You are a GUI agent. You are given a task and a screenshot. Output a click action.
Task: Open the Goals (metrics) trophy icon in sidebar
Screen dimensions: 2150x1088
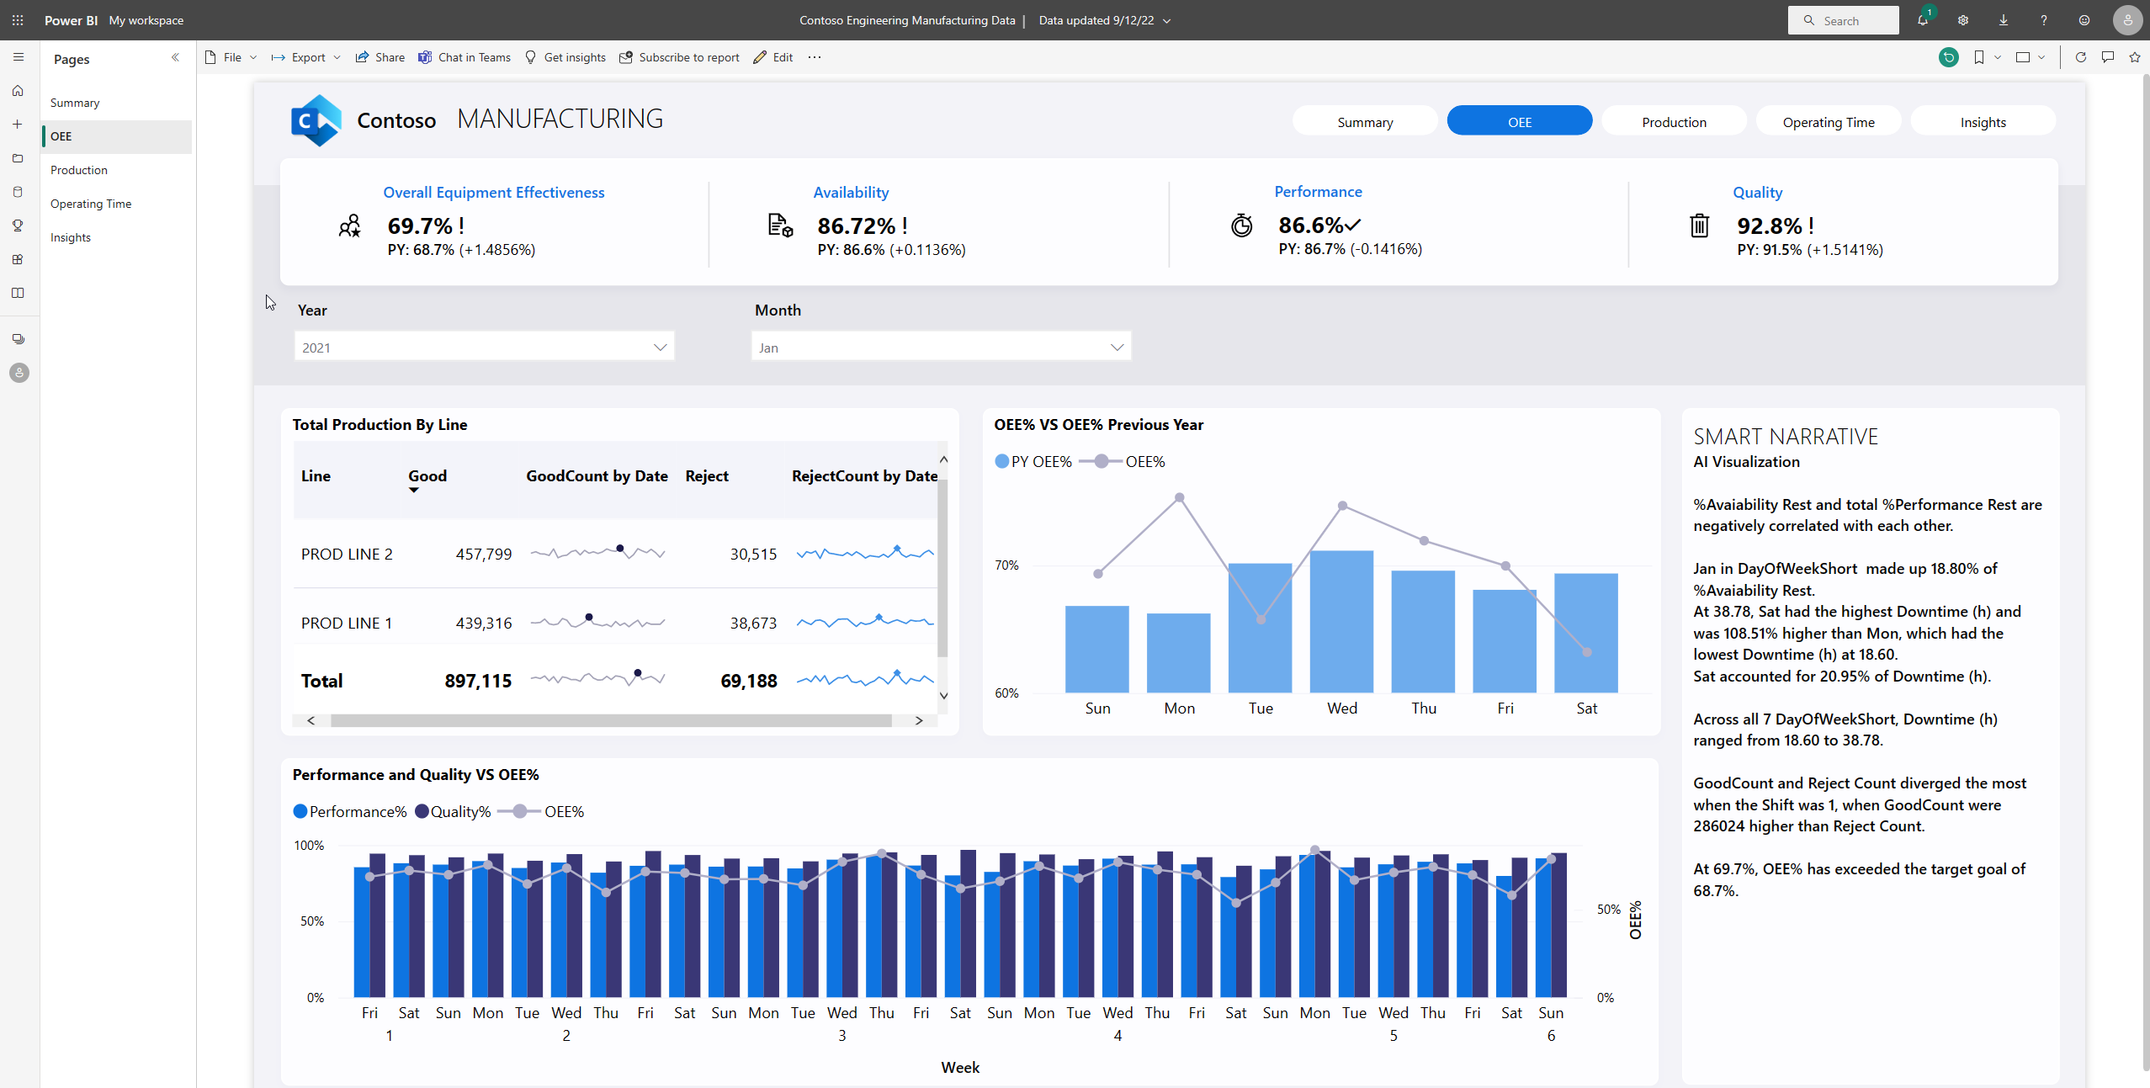point(18,226)
